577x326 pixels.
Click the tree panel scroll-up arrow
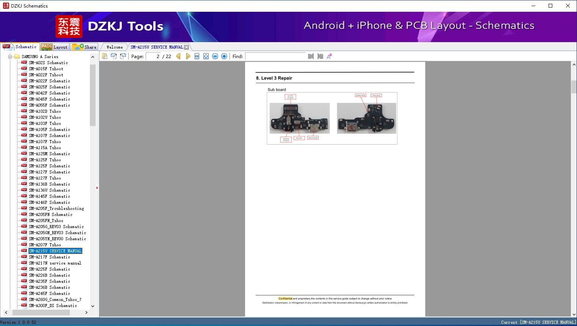click(93, 57)
